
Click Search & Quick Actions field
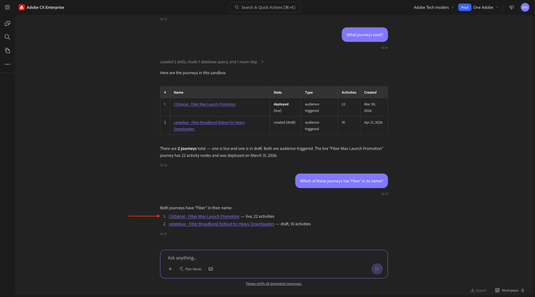[265, 7]
